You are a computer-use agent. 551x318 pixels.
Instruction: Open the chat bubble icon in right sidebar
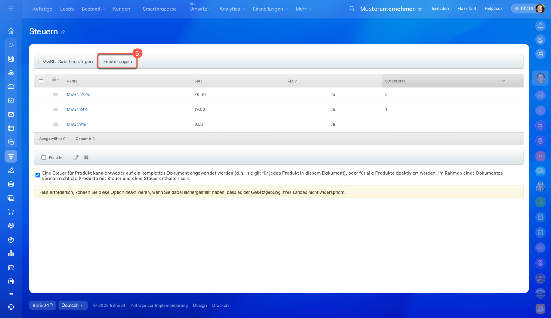pyautogui.click(x=540, y=54)
